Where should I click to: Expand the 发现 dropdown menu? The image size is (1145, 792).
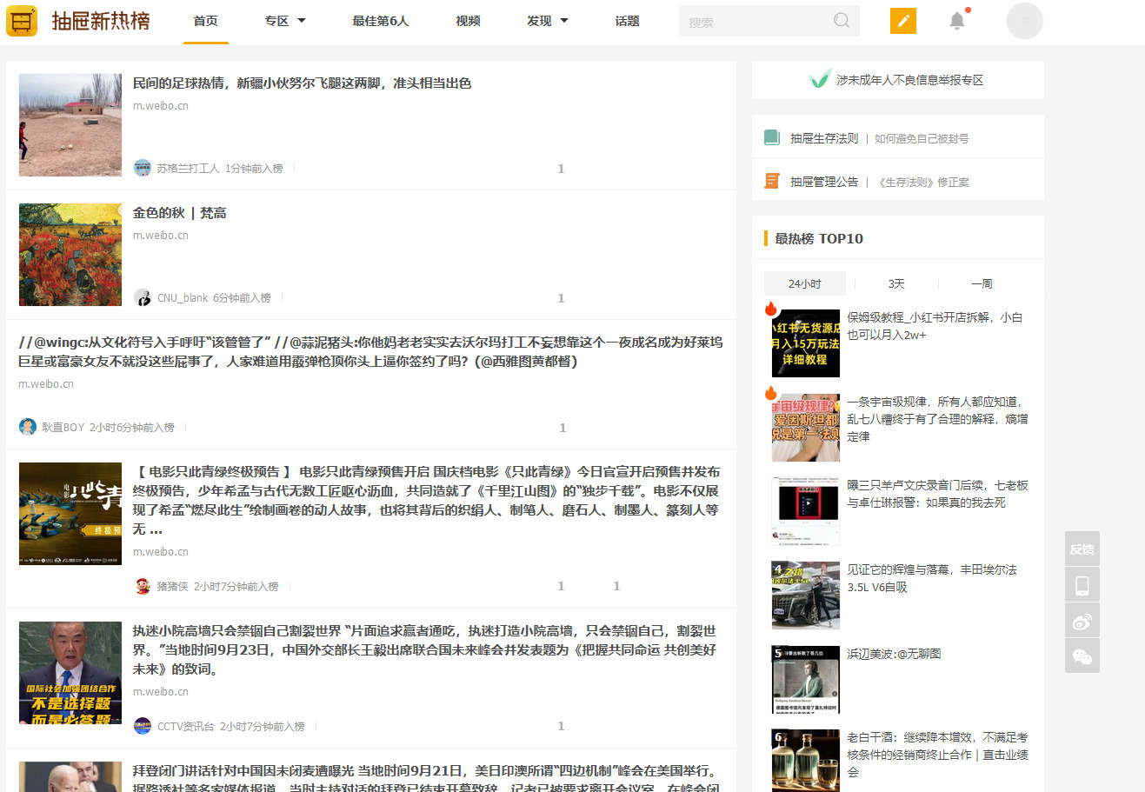547,21
